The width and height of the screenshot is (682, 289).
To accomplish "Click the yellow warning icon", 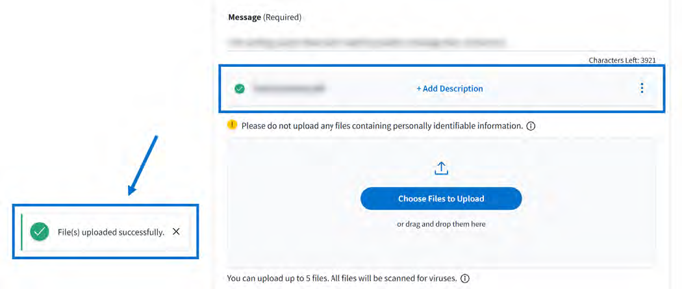I will click(233, 125).
